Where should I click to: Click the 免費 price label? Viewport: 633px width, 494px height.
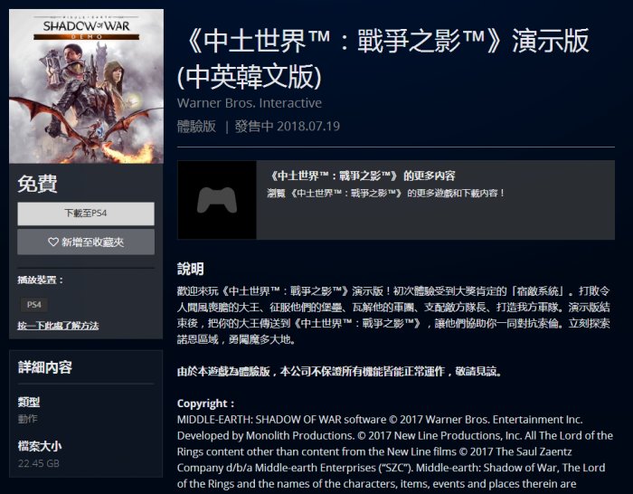pos(38,185)
